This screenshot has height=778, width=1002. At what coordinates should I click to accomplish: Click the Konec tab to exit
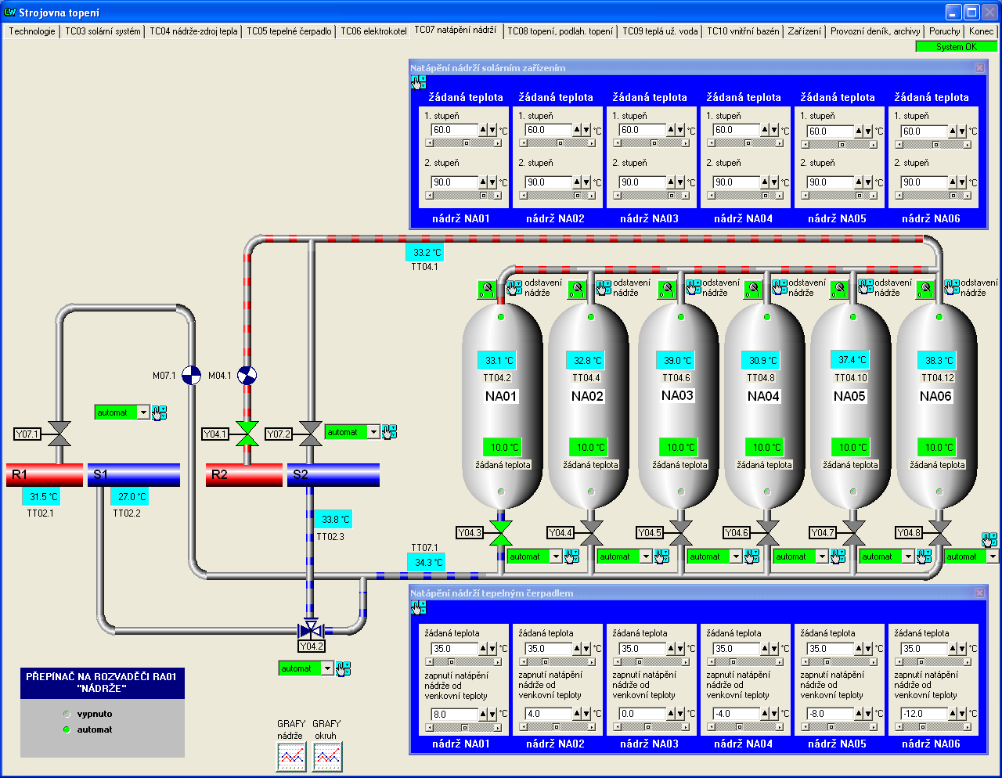981,31
